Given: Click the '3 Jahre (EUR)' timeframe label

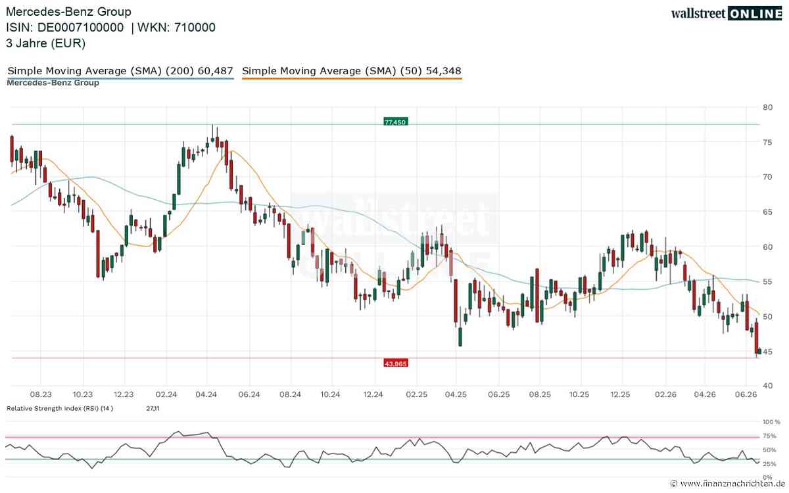Looking at the screenshot, I should 45,43.
